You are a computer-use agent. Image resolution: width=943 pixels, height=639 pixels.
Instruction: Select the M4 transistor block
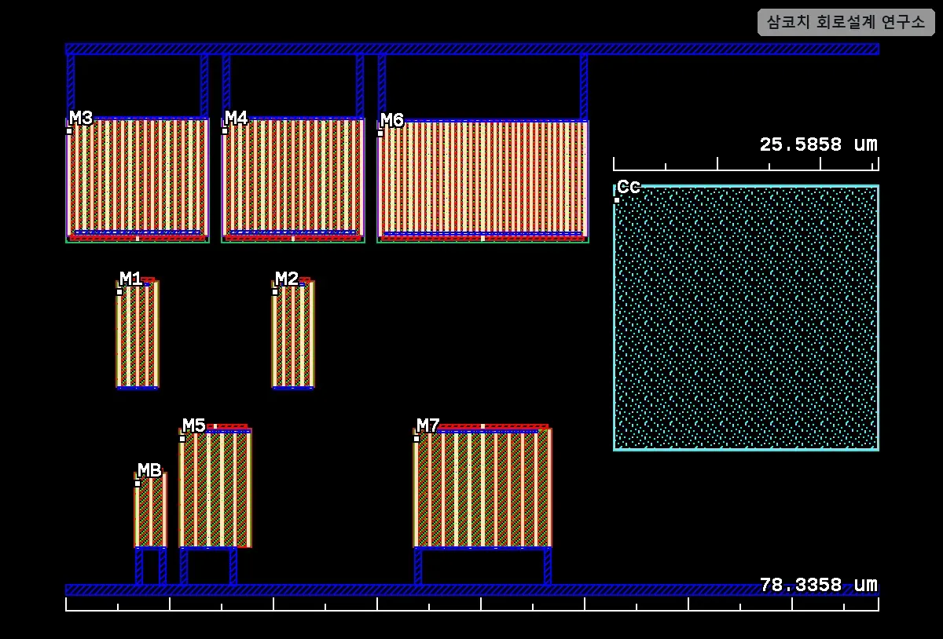coord(293,180)
